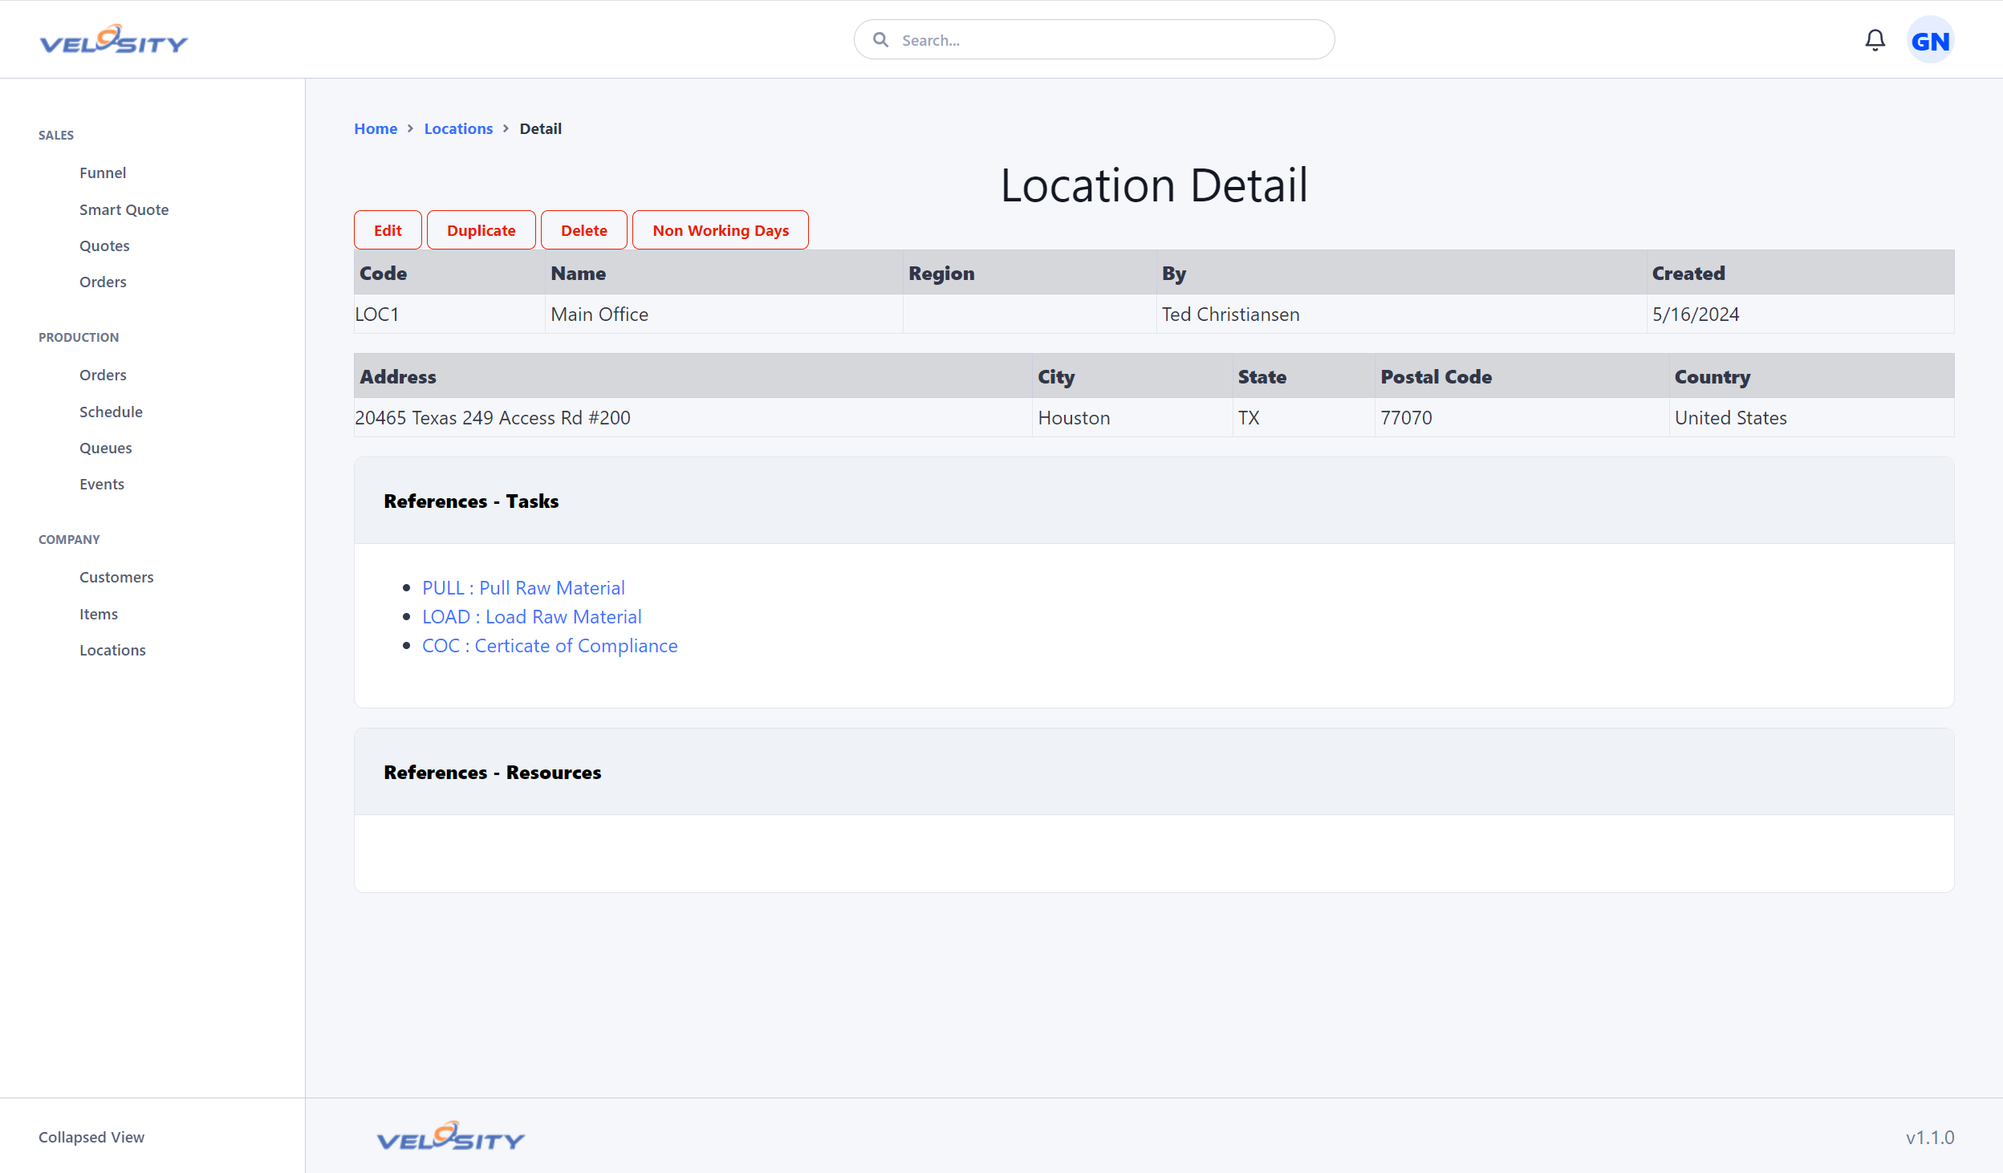The height and width of the screenshot is (1173, 2003).
Task: Click the v1.1.0 version label
Action: point(1930,1138)
